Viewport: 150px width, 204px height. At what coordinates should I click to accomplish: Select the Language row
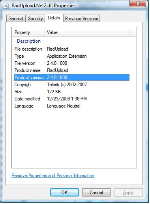coord(71,106)
